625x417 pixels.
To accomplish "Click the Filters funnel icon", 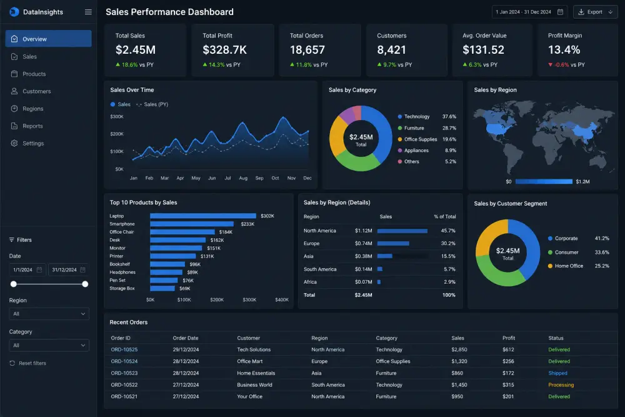I will [x=11, y=239].
